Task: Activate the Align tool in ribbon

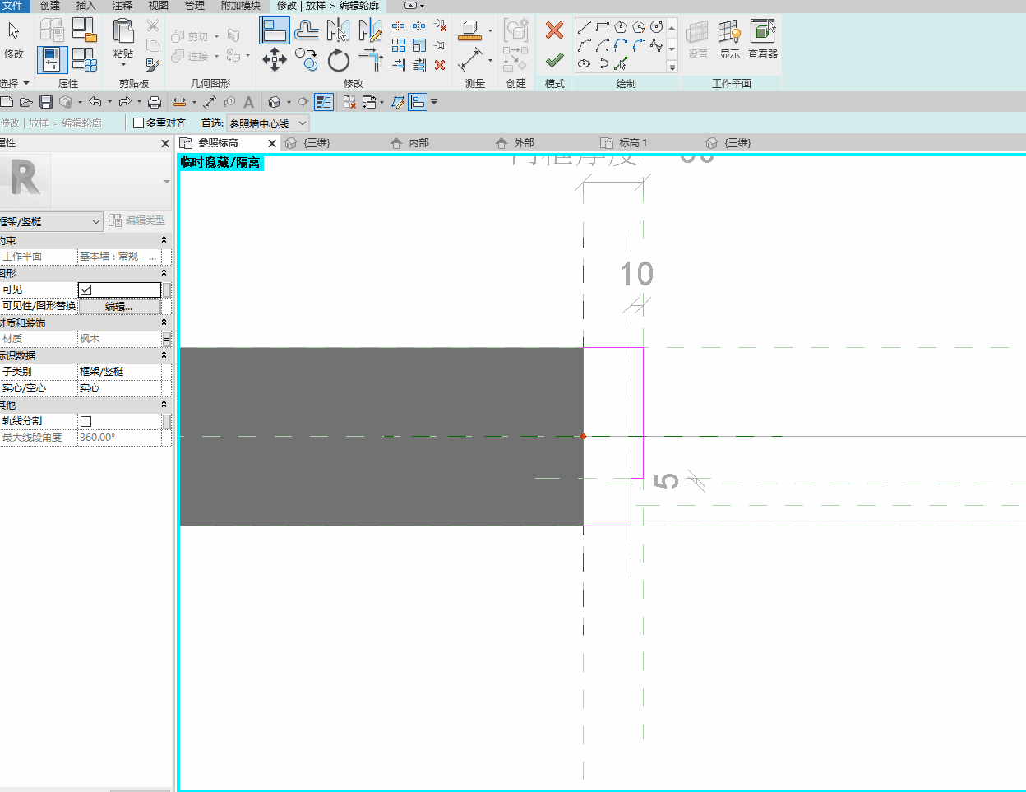Action: tap(274, 30)
